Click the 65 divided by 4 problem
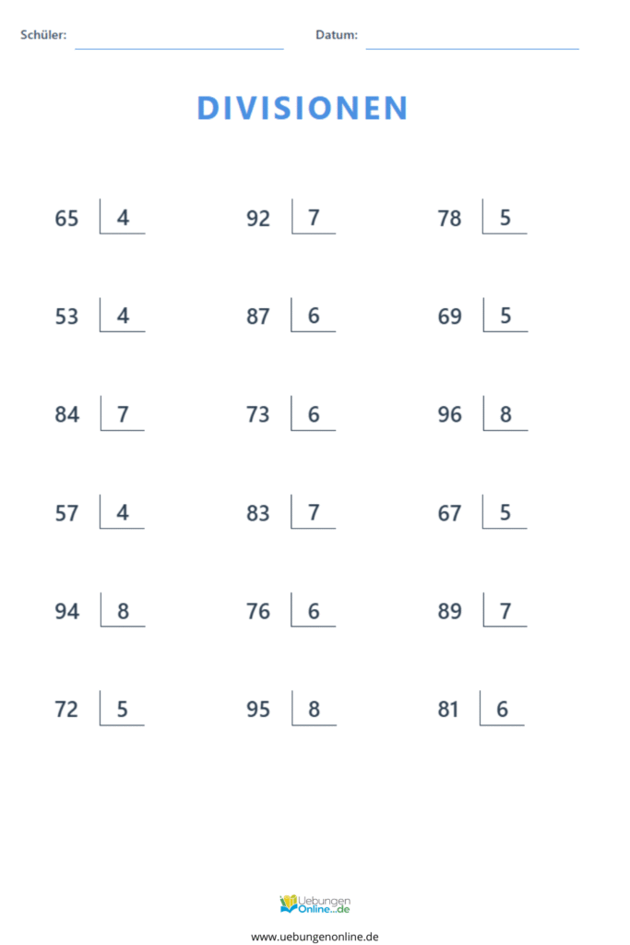 point(98,219)
